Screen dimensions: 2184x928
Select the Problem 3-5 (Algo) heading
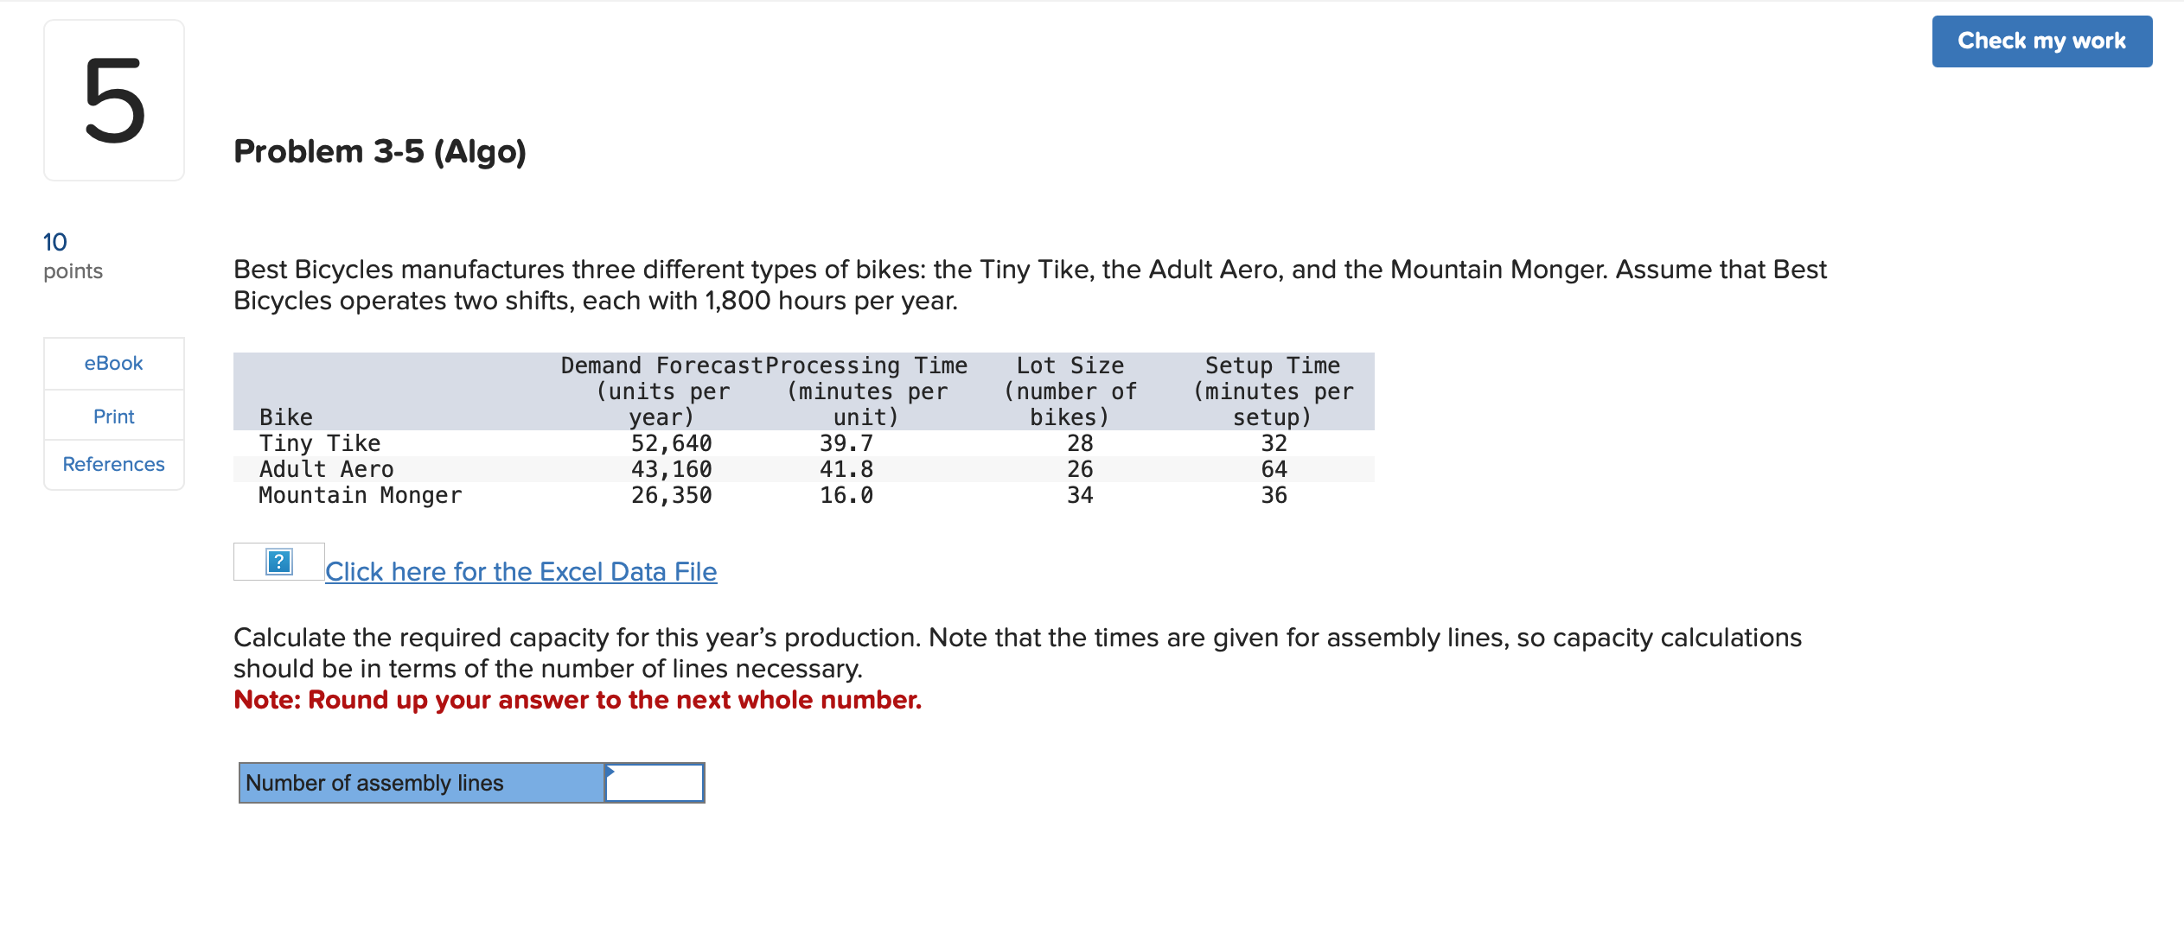pyautogui.click(x=380, y=151)
